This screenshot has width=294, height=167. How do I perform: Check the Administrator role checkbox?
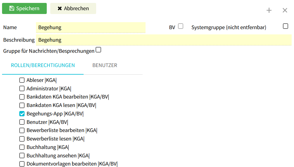[x=22, y=89]
